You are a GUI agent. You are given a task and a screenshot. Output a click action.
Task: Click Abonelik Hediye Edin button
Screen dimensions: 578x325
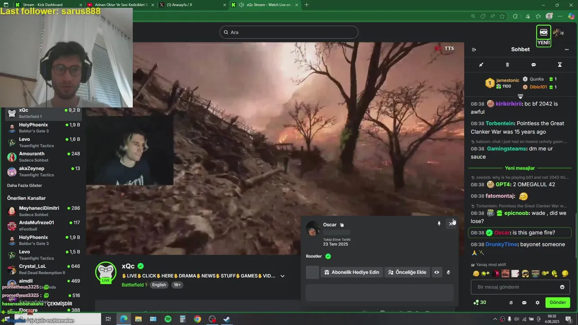tap(352, 272)
